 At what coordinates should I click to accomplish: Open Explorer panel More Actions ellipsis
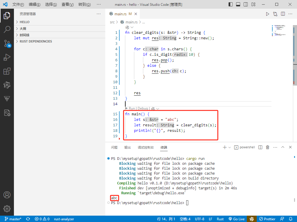click(99, 14)
